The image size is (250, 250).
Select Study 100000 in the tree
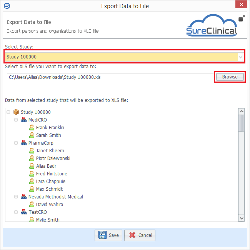pos(36,112)
